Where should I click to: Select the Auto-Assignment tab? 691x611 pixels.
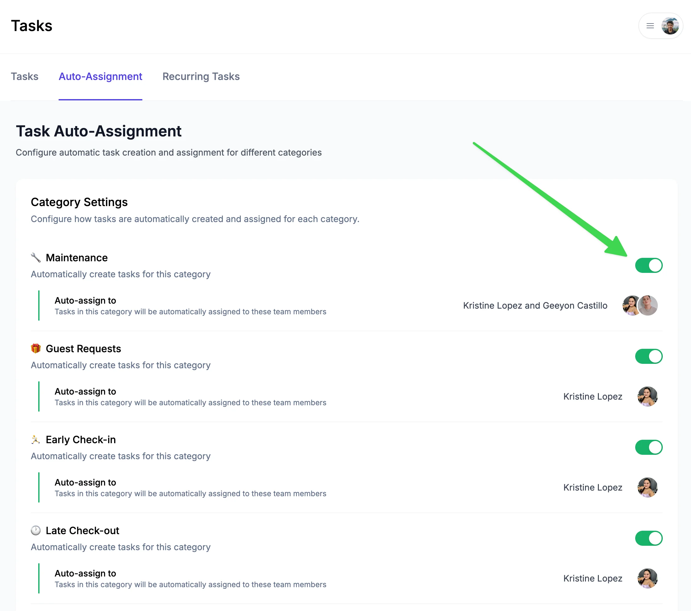(100, 77)
